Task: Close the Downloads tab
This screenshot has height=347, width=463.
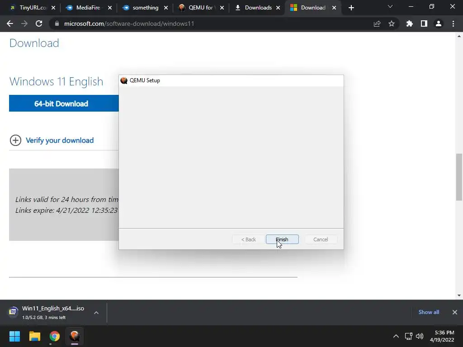Action: pyautogui.click(x=278, y=8)
